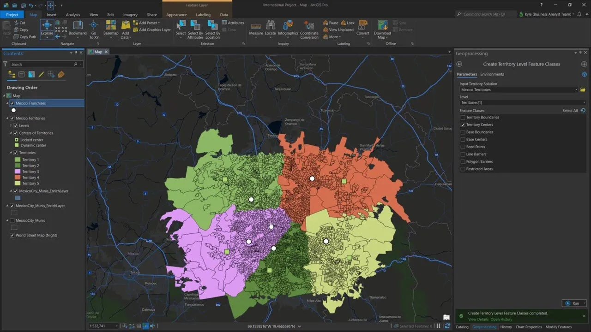Open the map scale dropdown

[116, 326]
